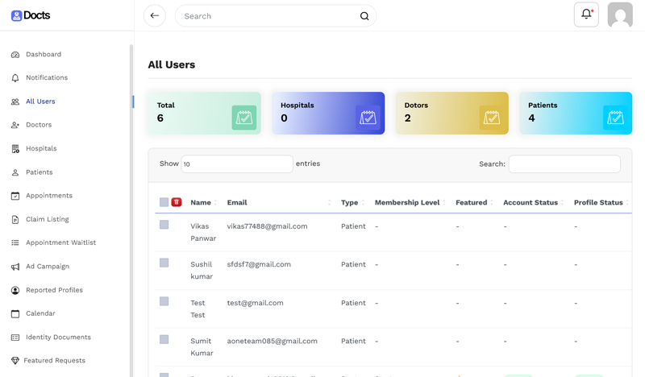Viewport: 645px width, 377px height.
Task: Click the search magnifier icon
Action: (x=364, y=16)
